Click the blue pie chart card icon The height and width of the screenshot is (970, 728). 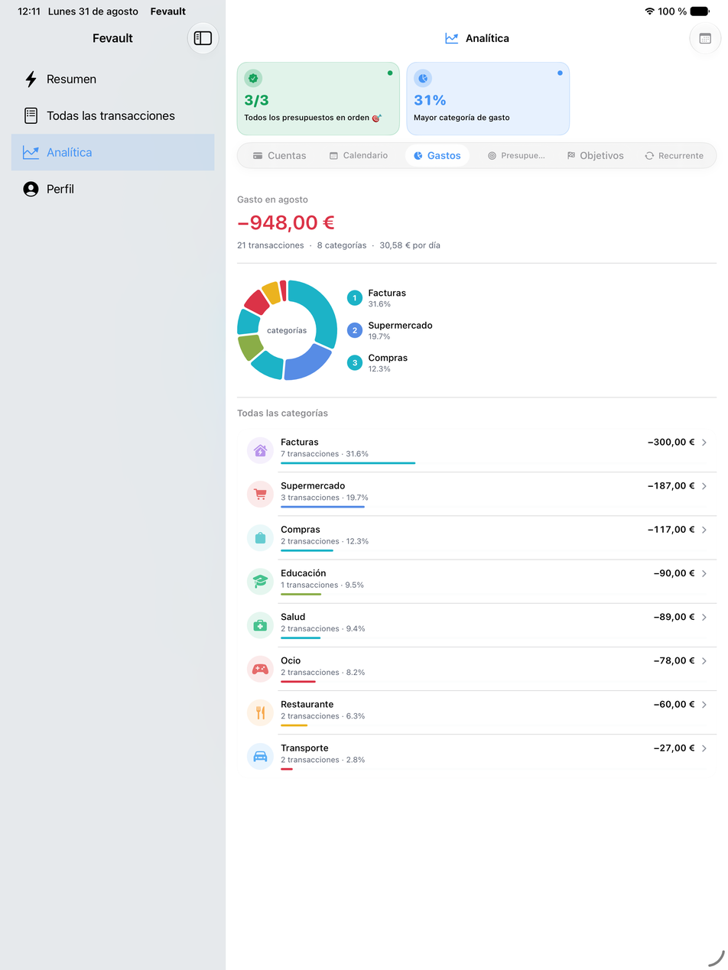pos(423,78)
